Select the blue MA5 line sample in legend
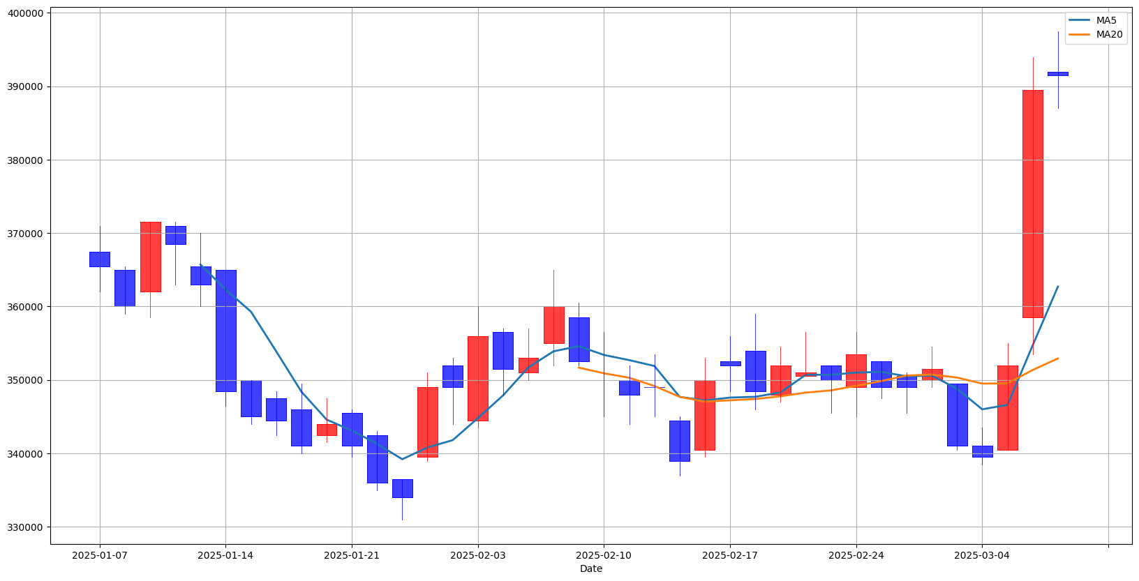Screen dimensions: 1139x581 [1079, 21]
